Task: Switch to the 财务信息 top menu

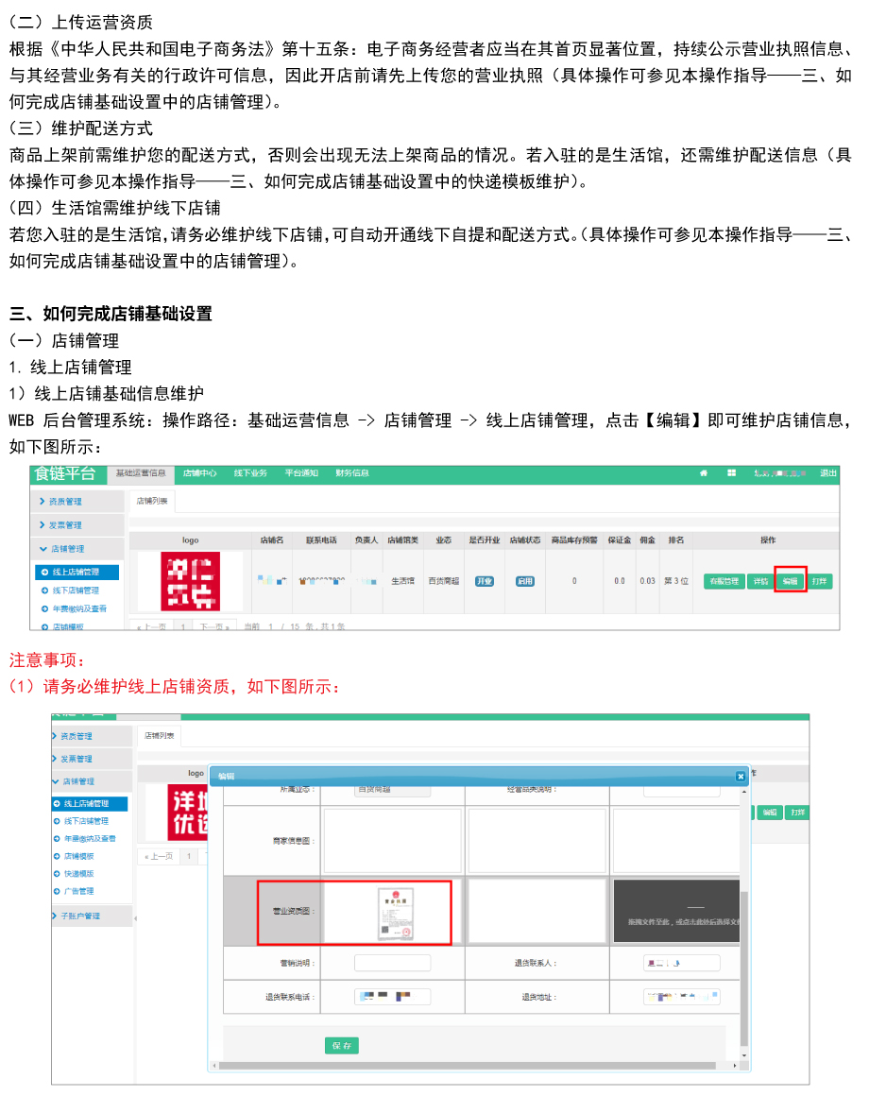Action: pos(352,473)
